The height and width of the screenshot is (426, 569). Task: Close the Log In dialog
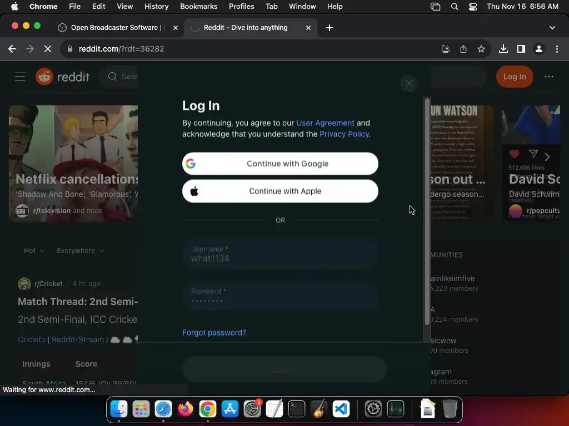(x=409, y=84)
